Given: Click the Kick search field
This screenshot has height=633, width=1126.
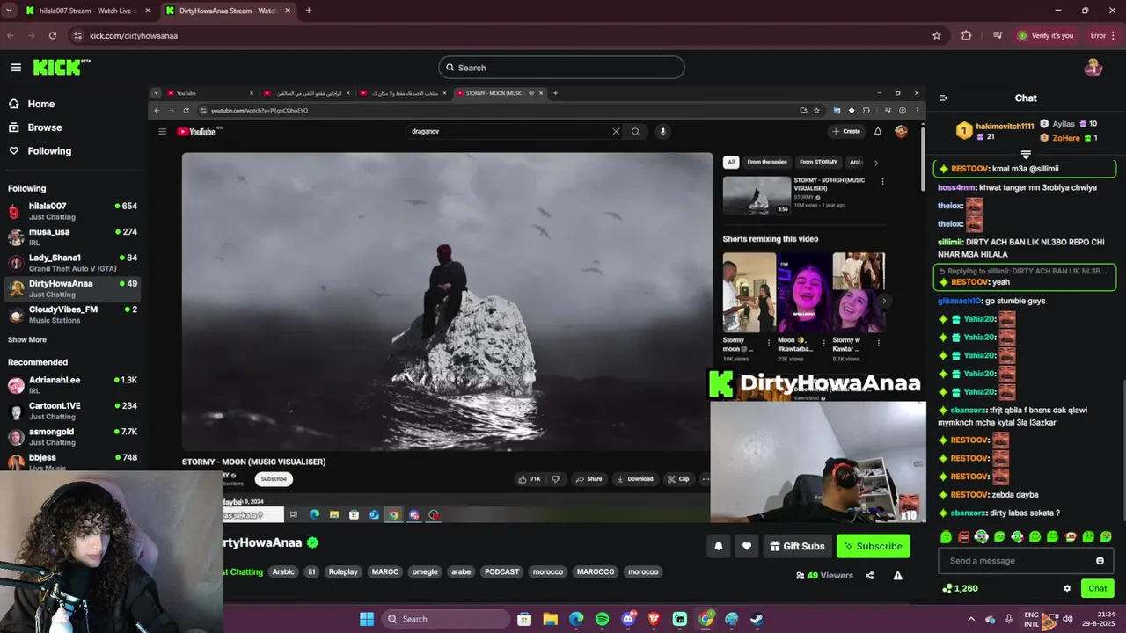Looking at the screenshot, I should [x=561, y=68].
